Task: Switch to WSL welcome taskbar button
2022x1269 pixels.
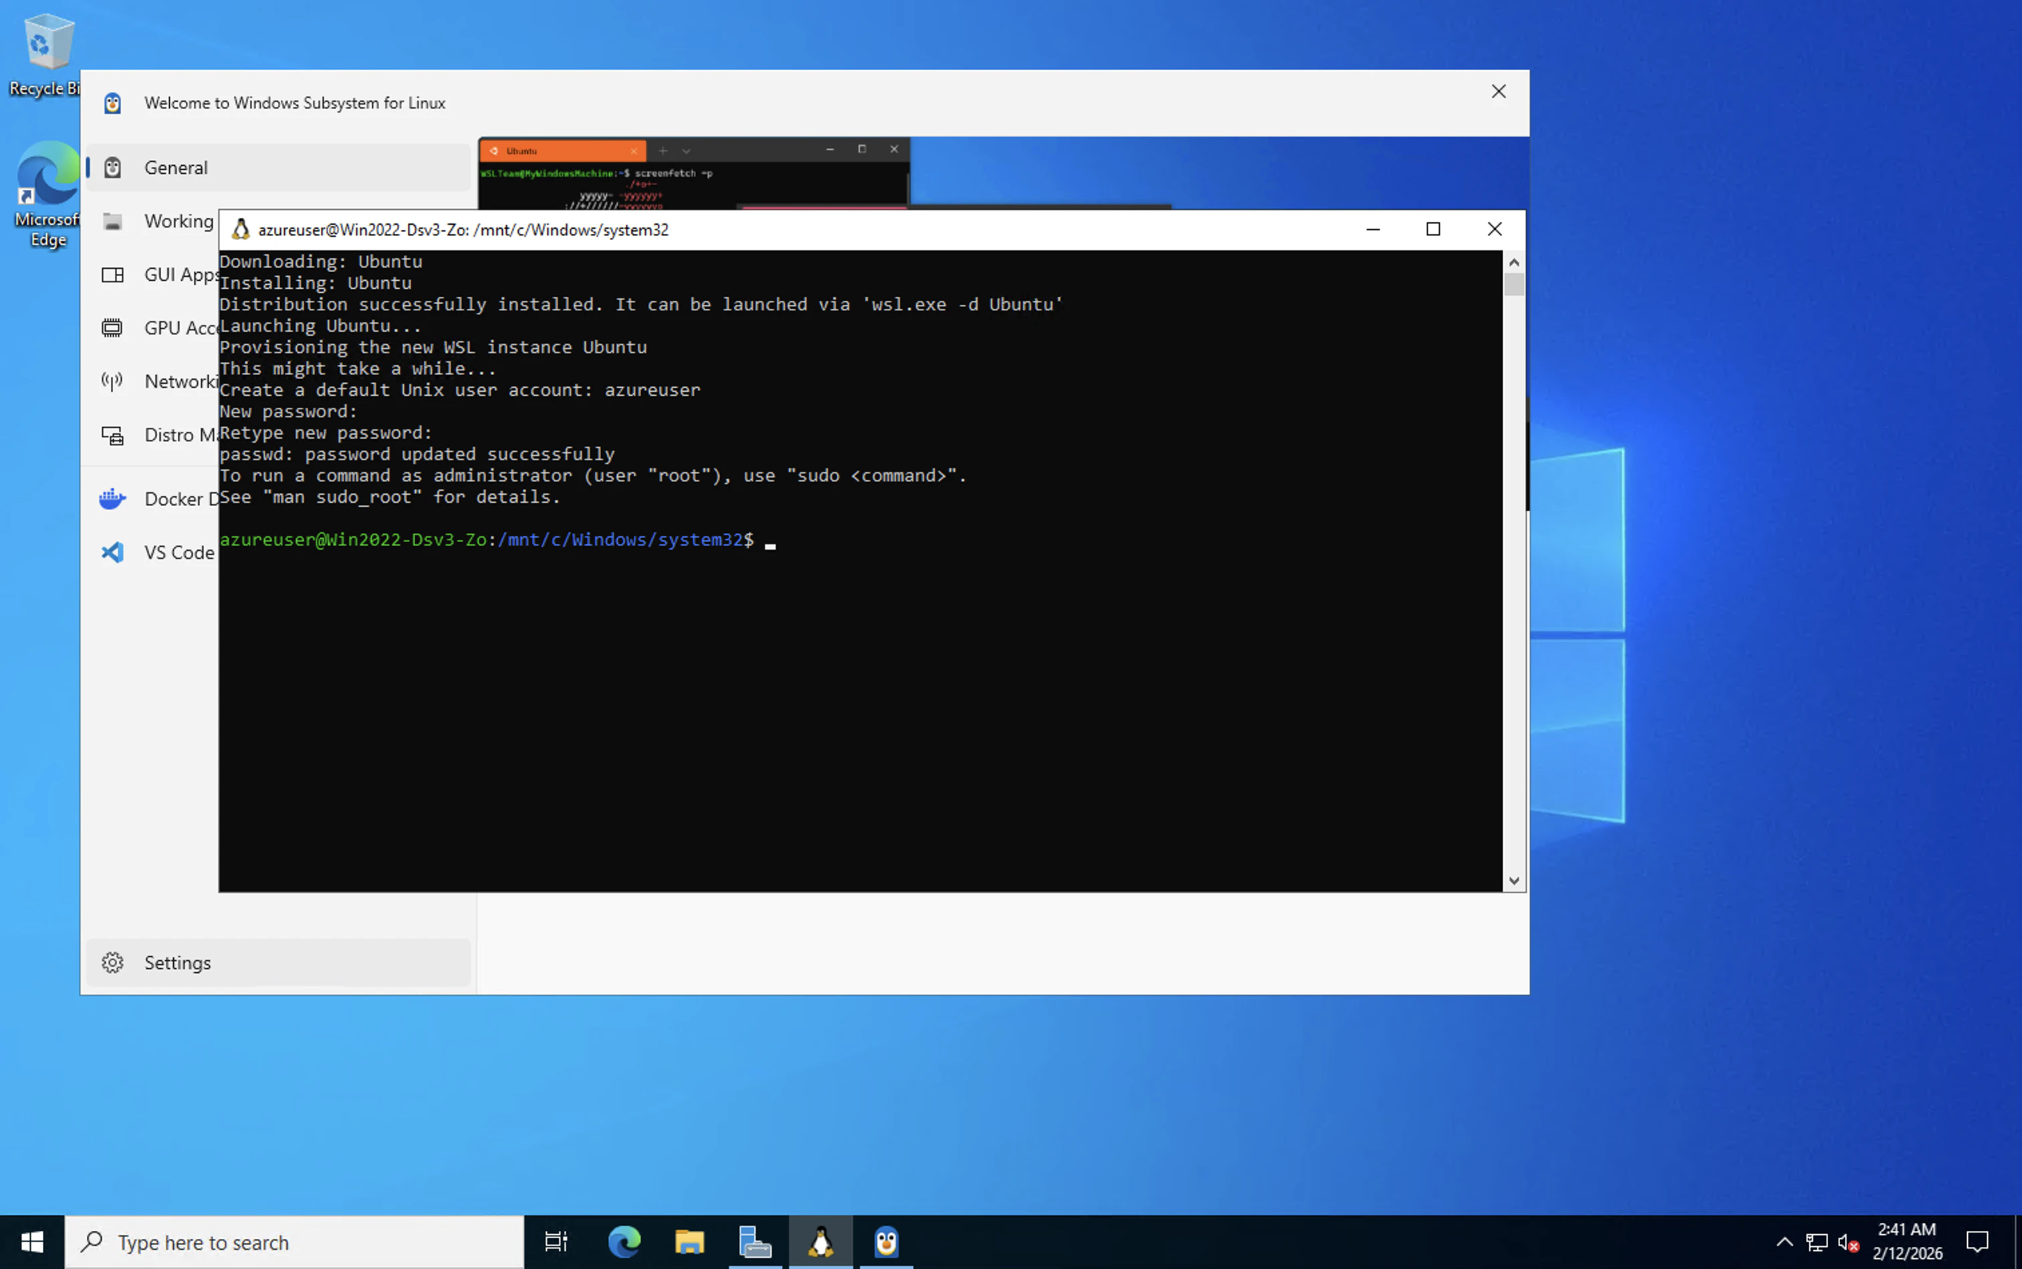Action: tap(887, 1242)
